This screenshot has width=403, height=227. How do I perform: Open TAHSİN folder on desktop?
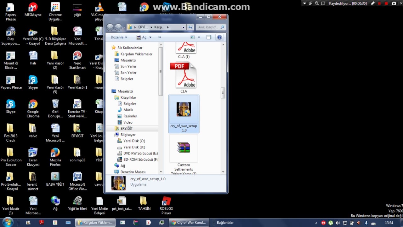point(144,203)
